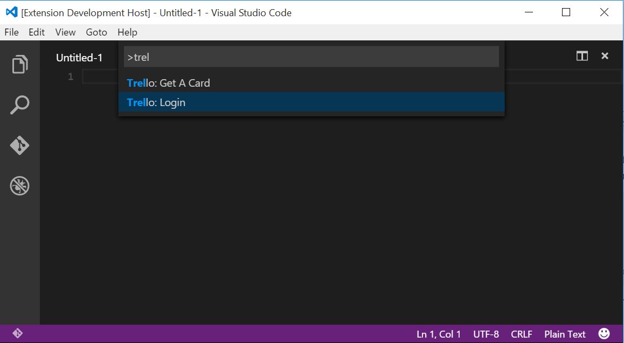Change the UTF-8 file encoding
The image size is (624, 343).
[x=486, y=334]
